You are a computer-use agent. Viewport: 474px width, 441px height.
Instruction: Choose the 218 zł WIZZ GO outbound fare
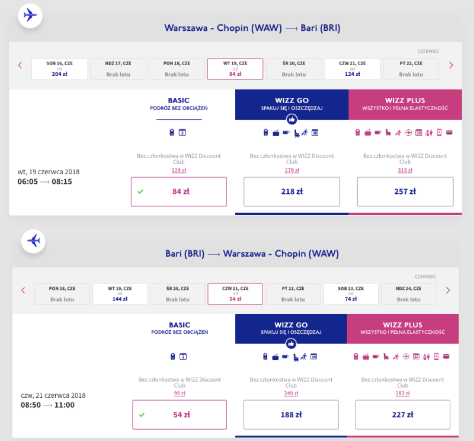point(292,192)
